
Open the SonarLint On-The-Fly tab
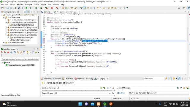(84, 78)
